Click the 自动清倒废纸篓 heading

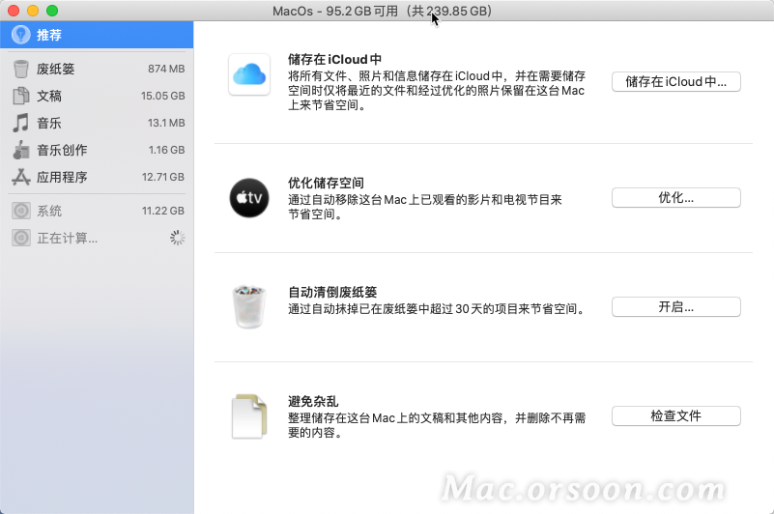pos(332,292)
